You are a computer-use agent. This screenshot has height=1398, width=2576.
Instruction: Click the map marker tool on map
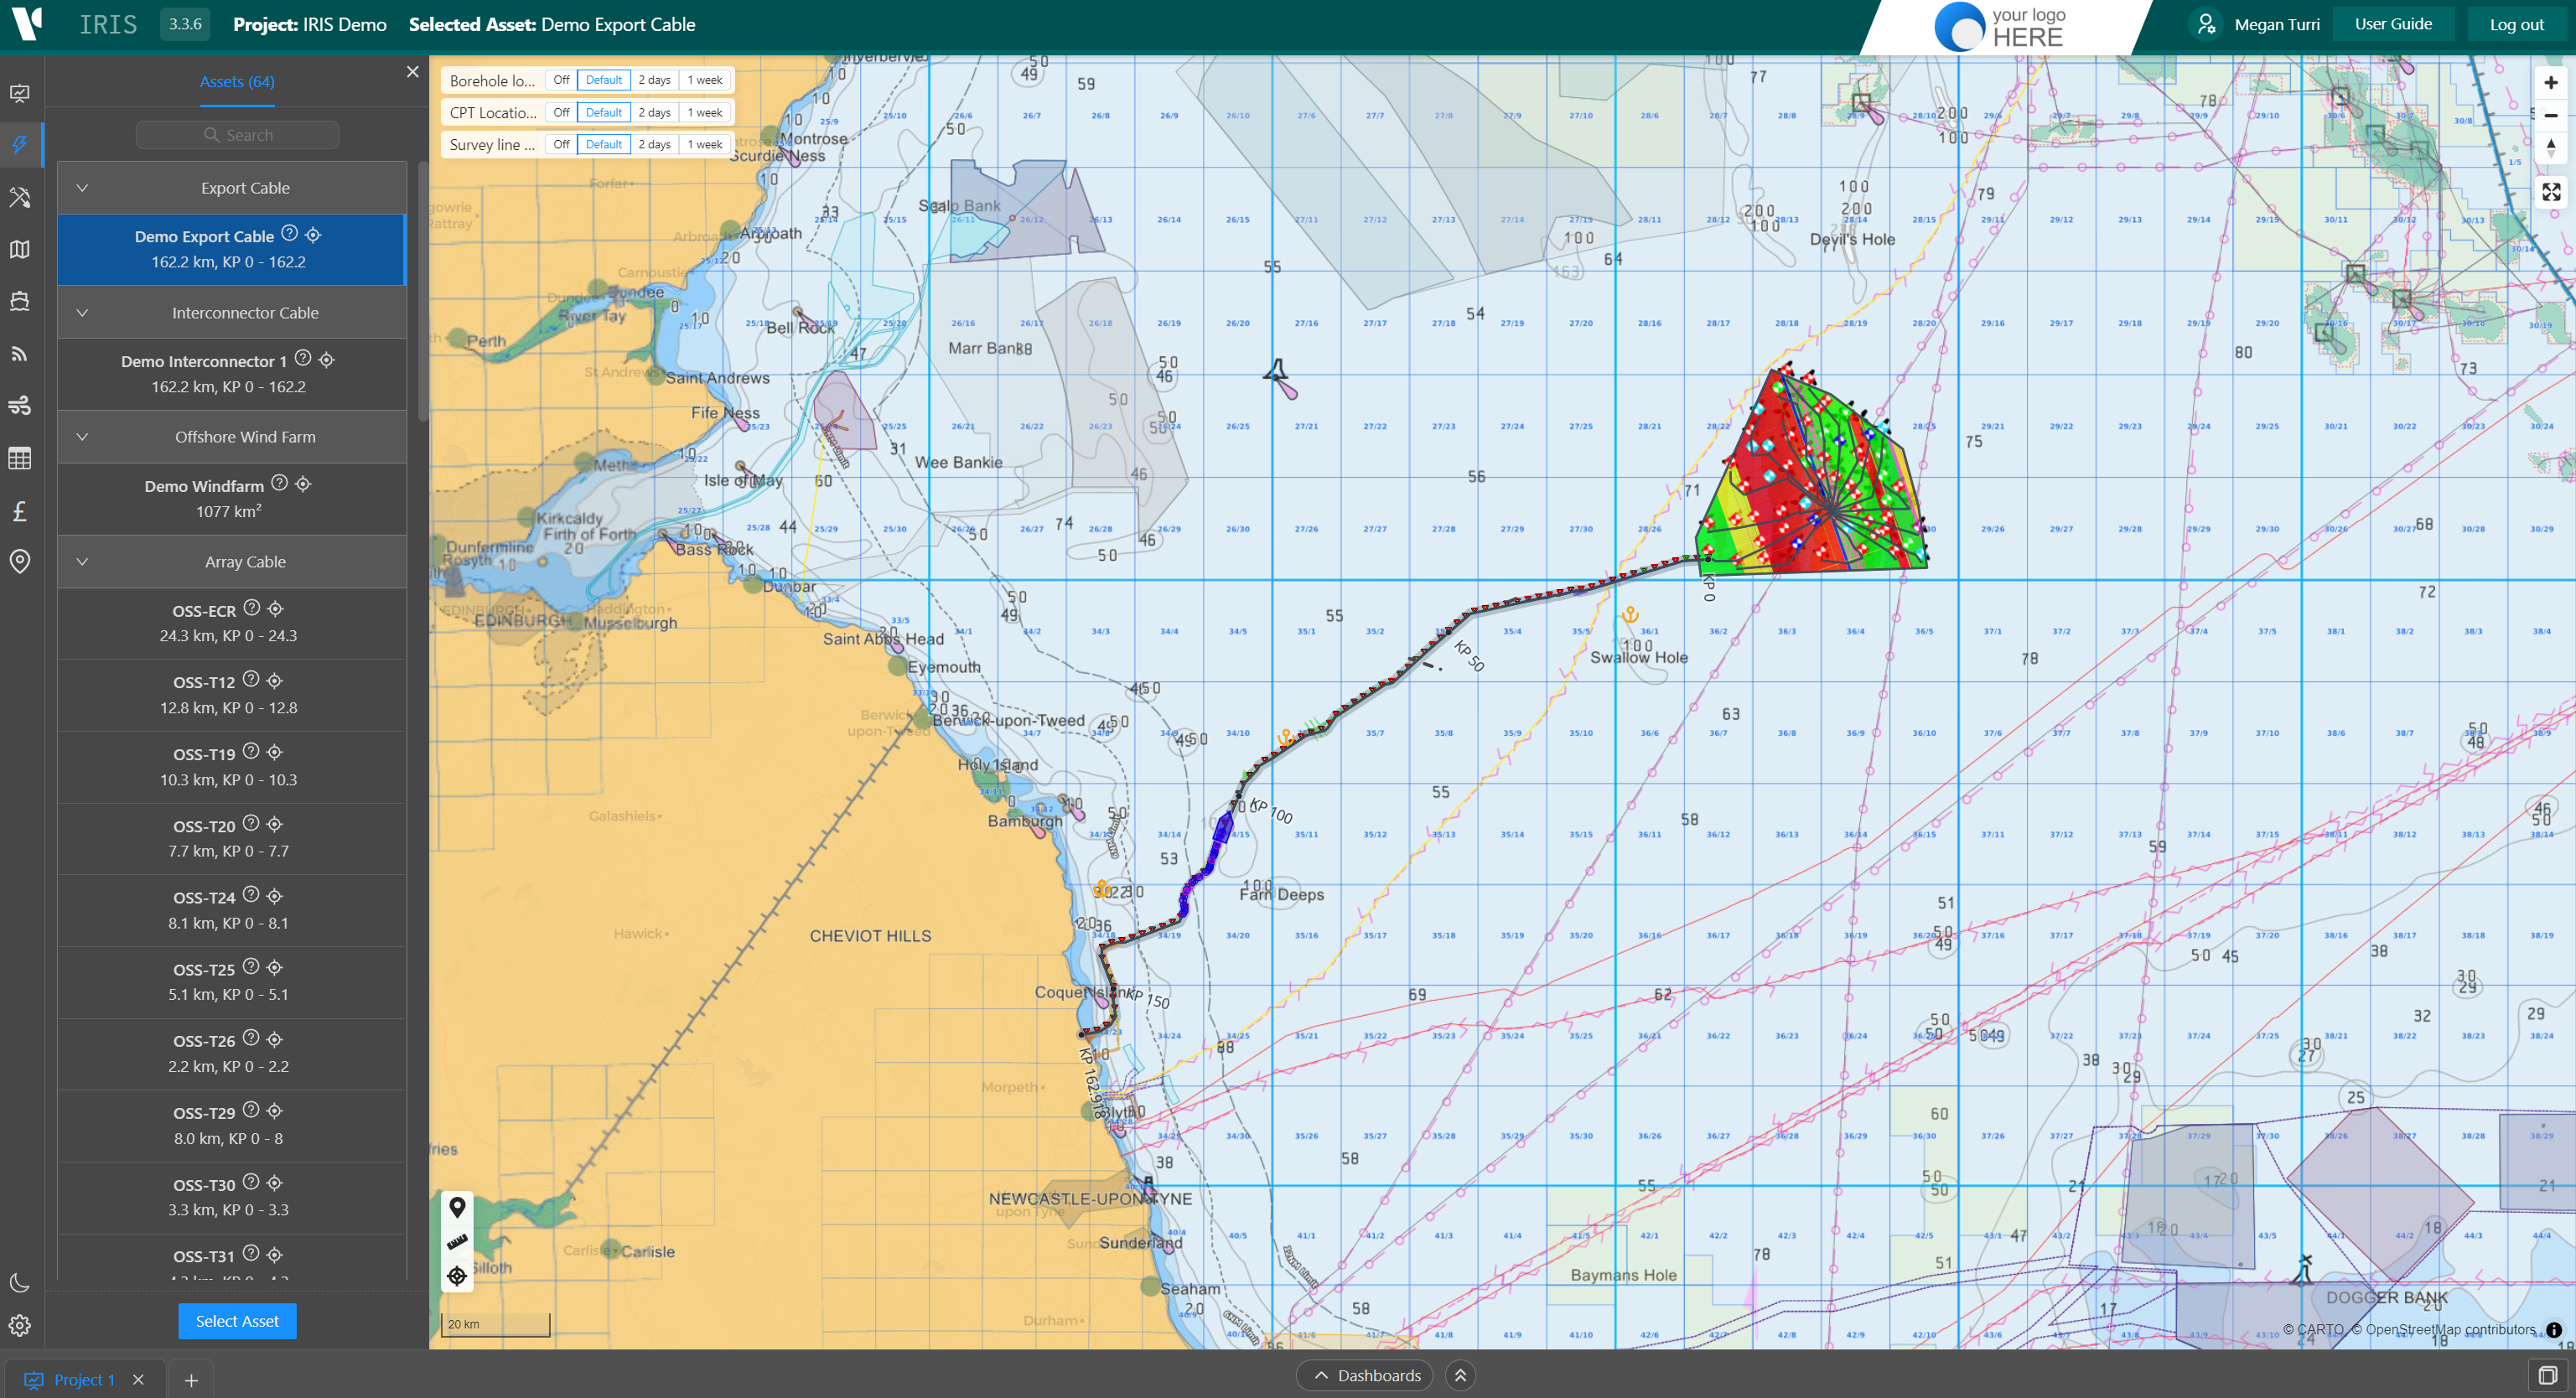coord(457,1207)
